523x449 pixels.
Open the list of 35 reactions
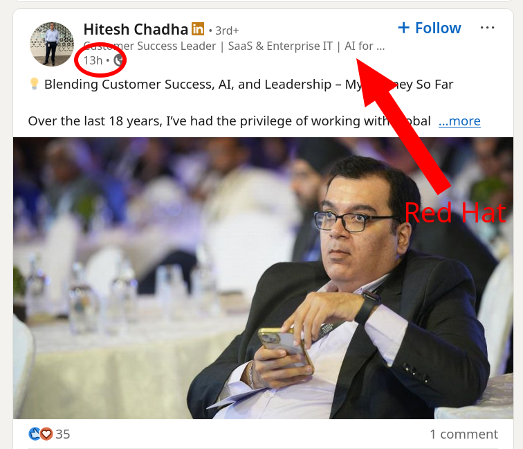pos(63,434)
